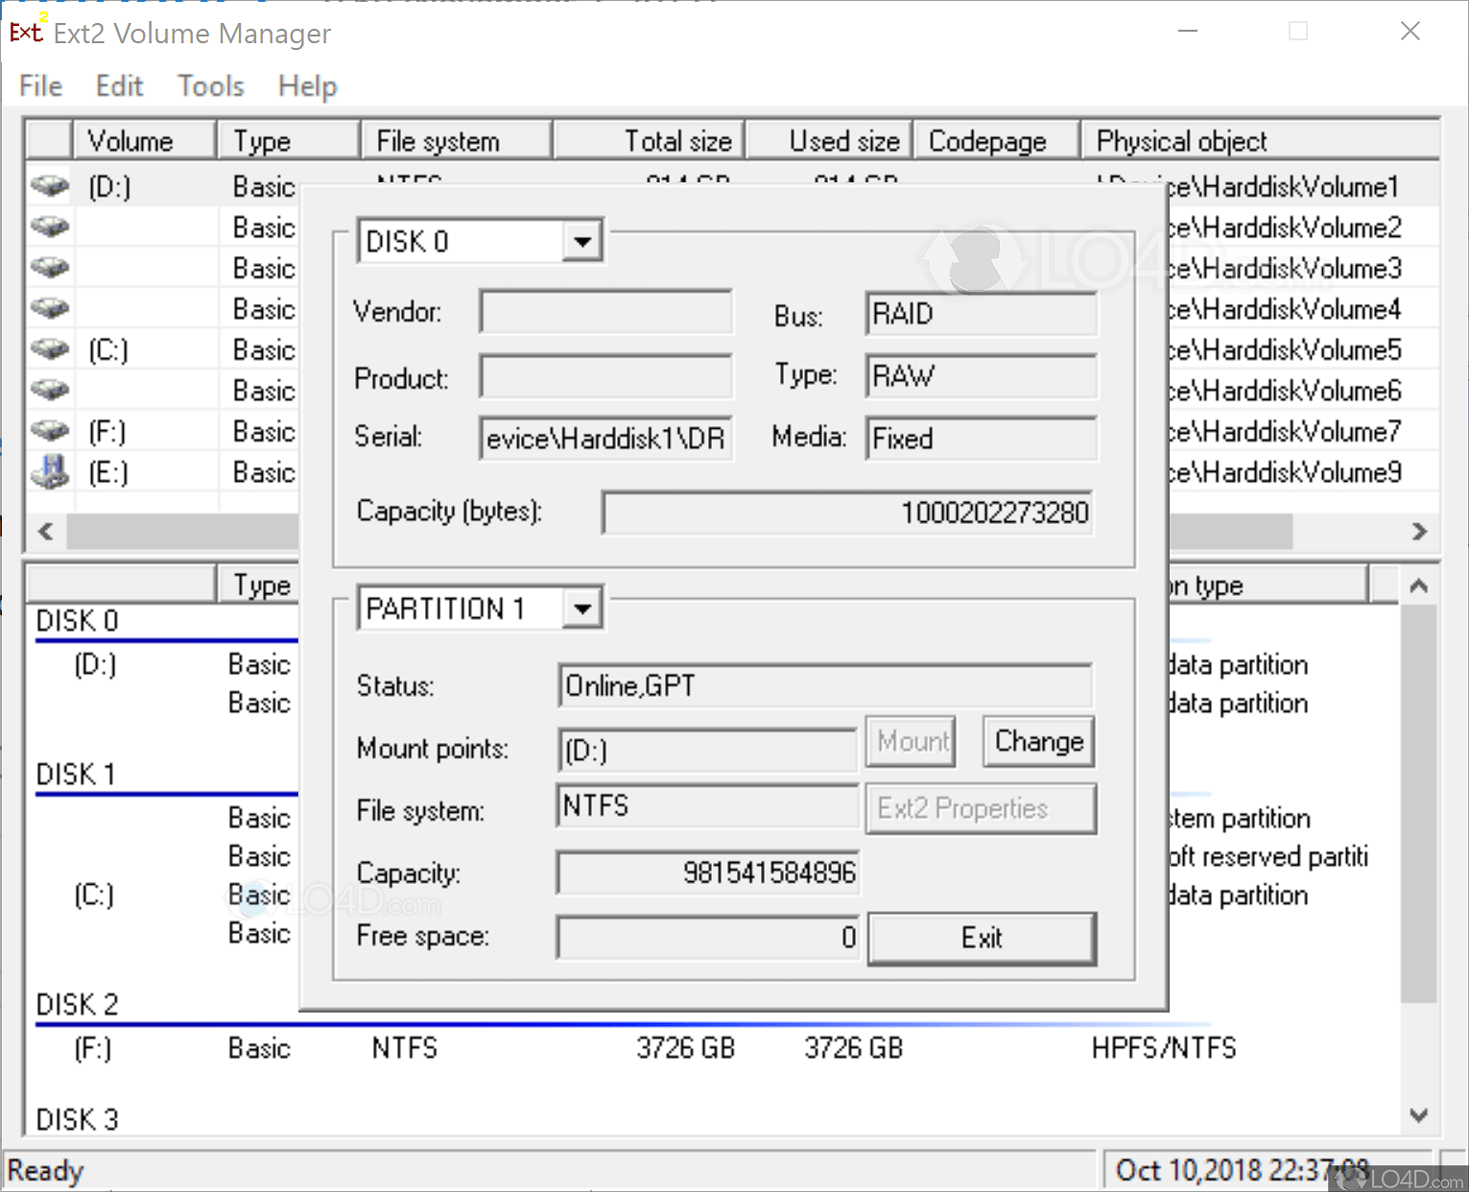Screen dimensions: 1469x1192
Task: Select the DISK 3 entry in disk list
Action: click(x=77, y=1120)
